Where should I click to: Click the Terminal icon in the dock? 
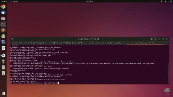pyautogui.click(x=3, y=24)
